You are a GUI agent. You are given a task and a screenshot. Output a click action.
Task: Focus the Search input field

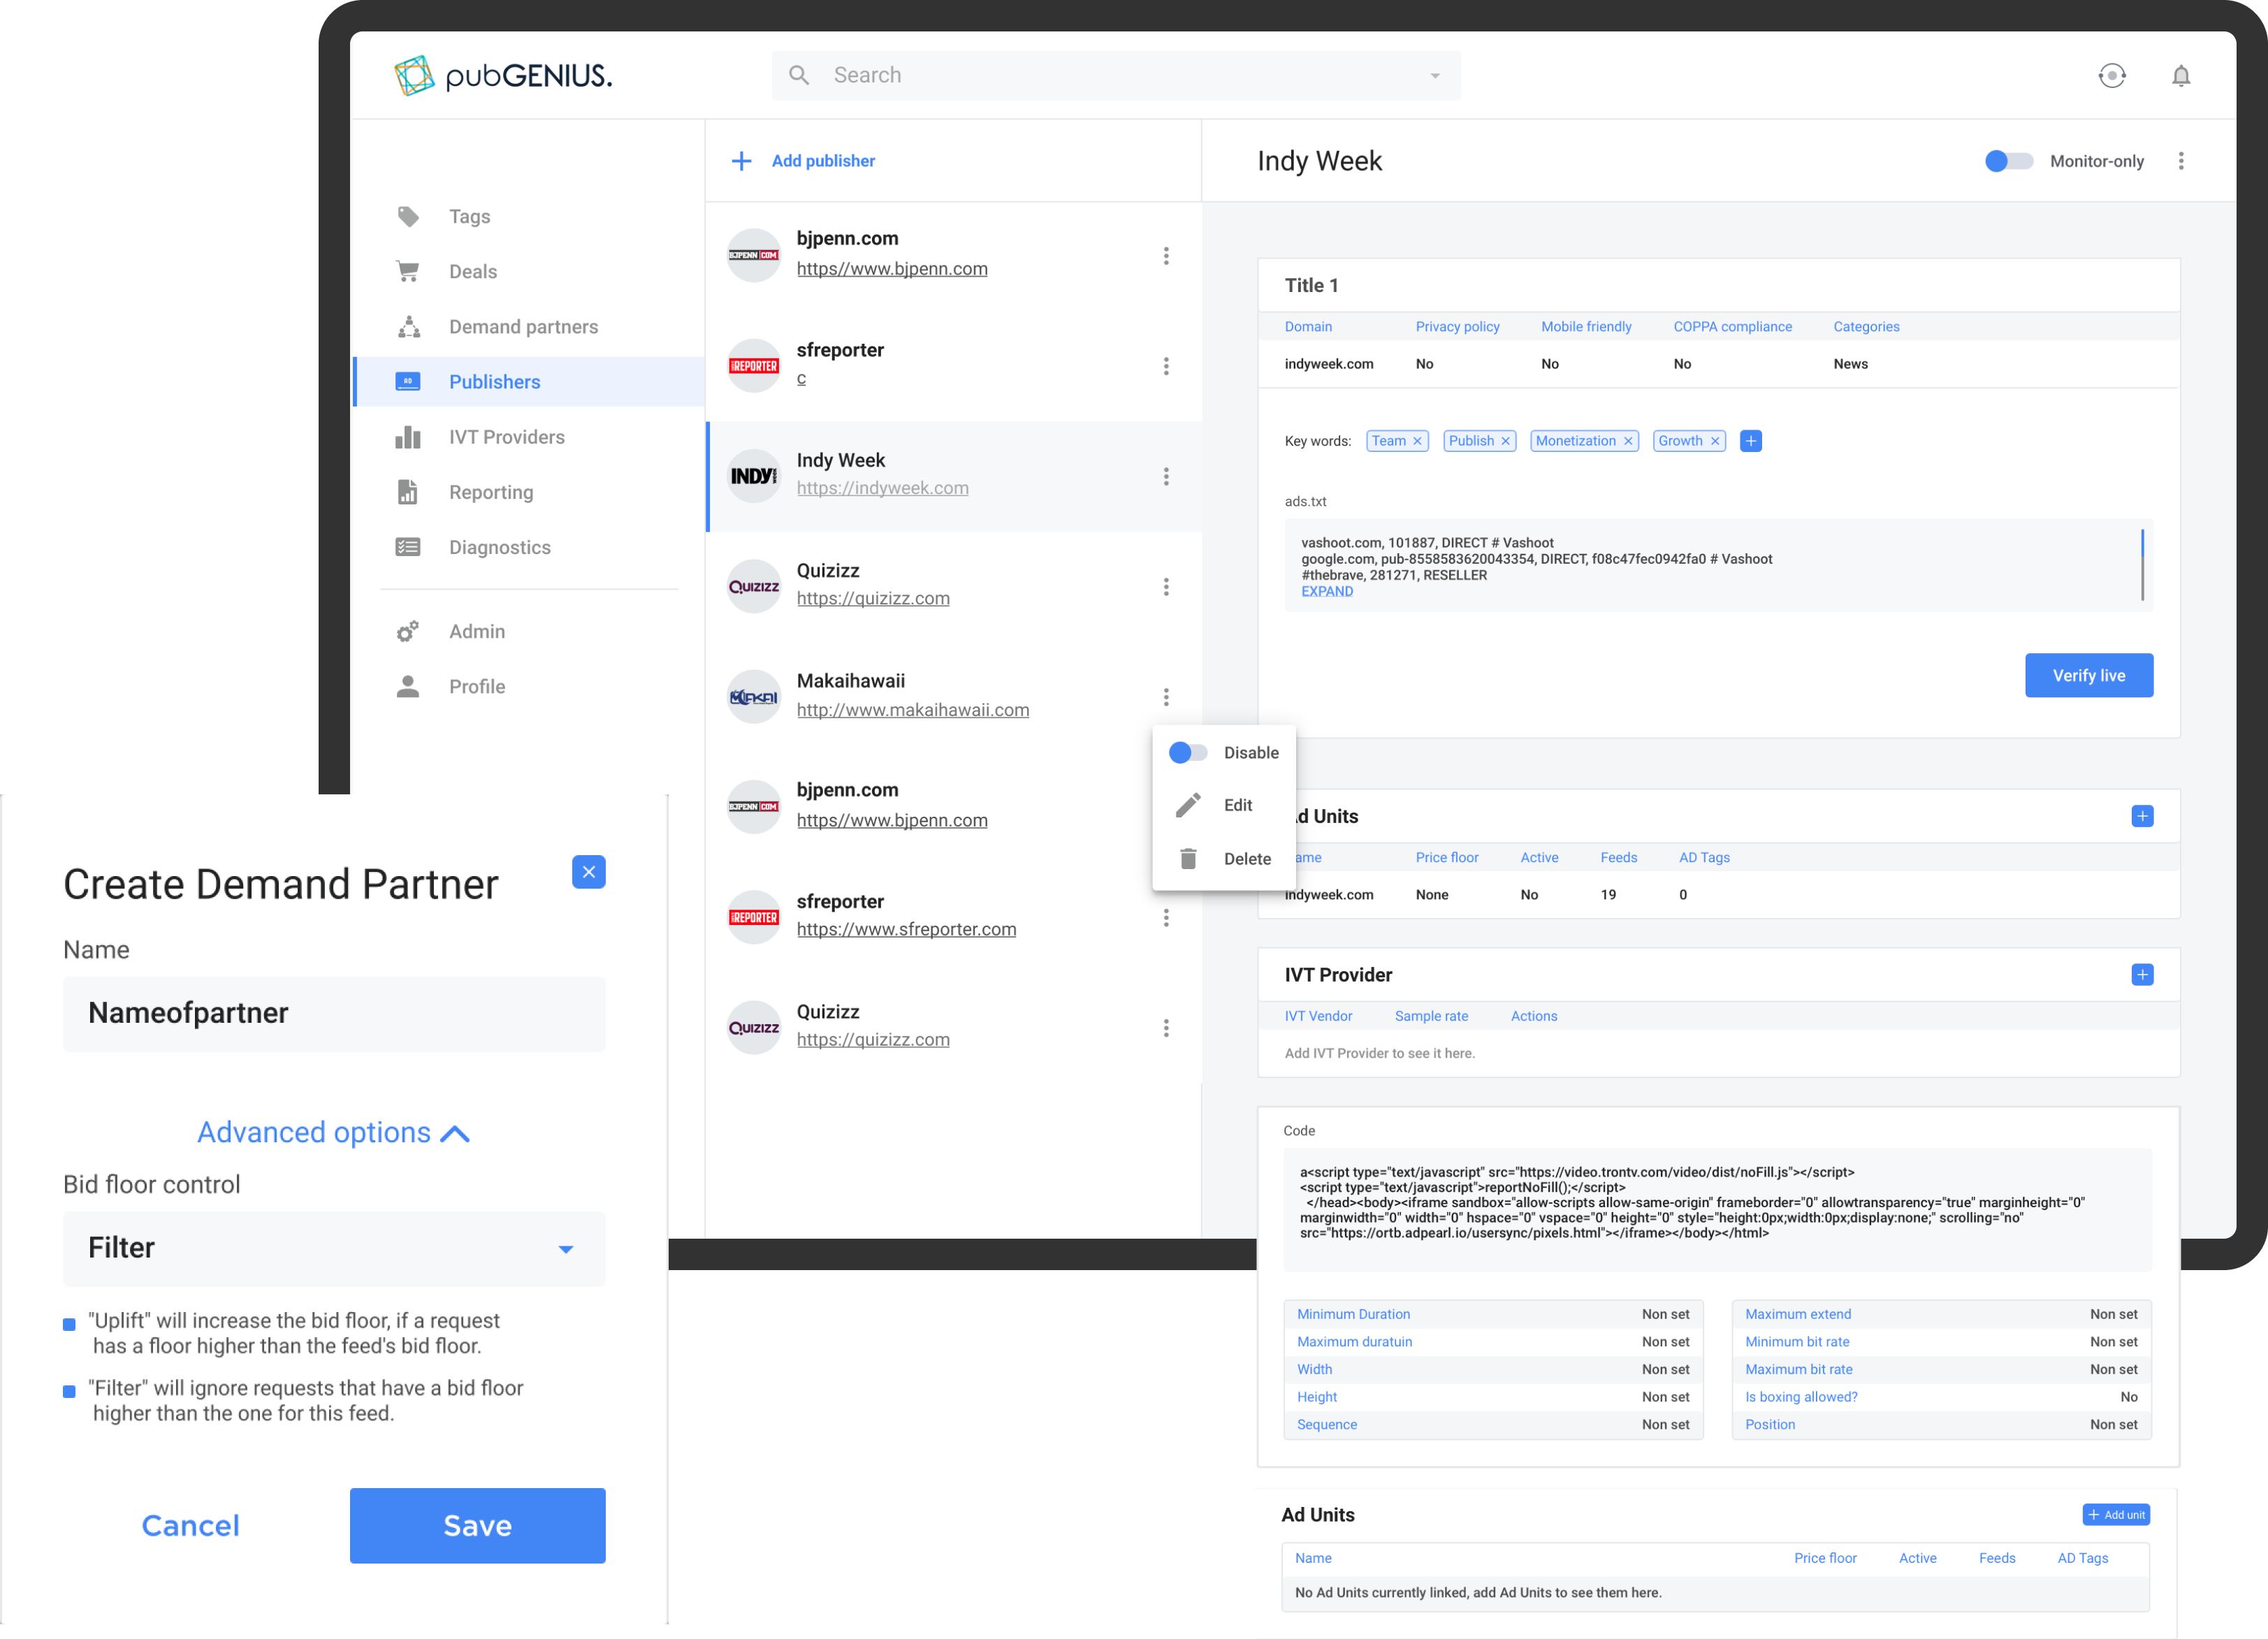click(1116, 75)
